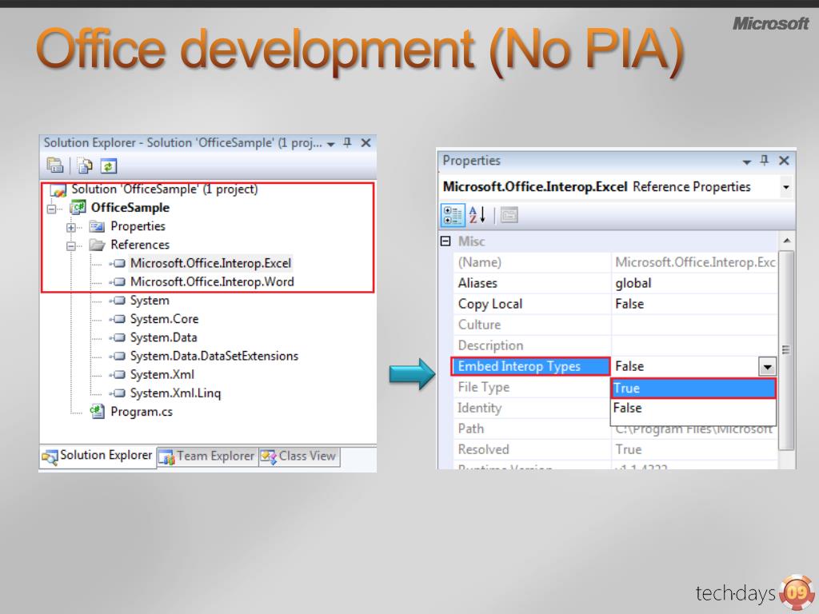Click the Solution Explorer tab icon

click(50, 458)
